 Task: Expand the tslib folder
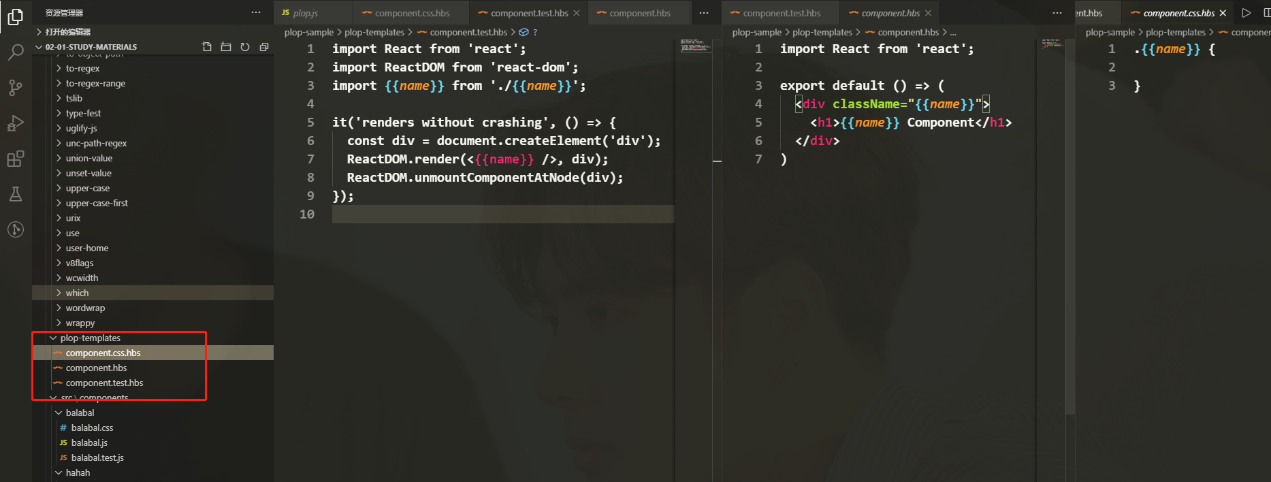[152, 98]
